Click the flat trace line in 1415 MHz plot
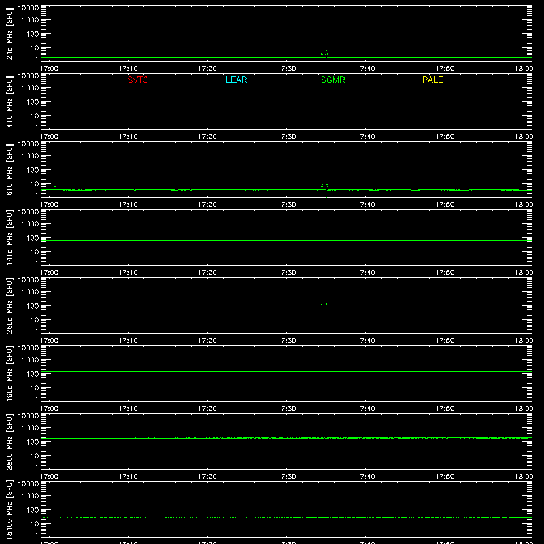The width and height of the screenshot is (544, 544). point(286,240)
